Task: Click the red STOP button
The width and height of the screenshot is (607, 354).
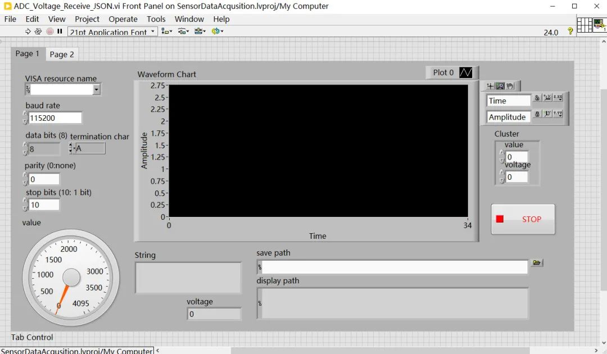Action: [523, 219]
